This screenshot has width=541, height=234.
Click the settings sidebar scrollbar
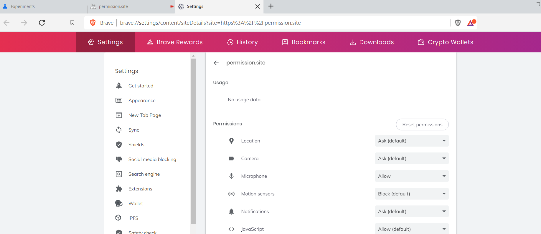[193, 141]
